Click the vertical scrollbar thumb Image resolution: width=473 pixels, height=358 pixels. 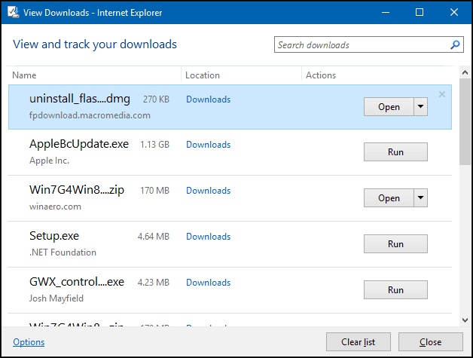point(465,121)
